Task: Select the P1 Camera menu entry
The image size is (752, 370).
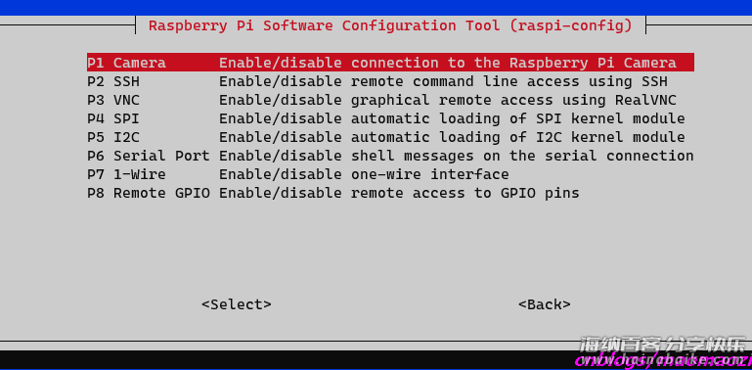Action: [390, 63]
